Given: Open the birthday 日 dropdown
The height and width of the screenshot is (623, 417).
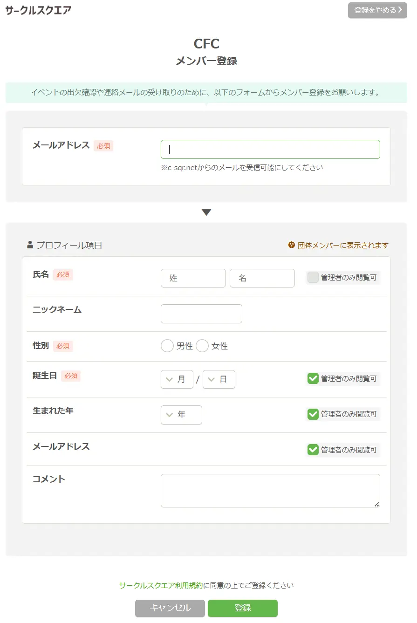Looking at the screenshot, I should 219,379.
